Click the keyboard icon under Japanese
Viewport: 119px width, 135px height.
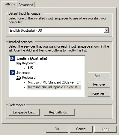coord(18,78)
